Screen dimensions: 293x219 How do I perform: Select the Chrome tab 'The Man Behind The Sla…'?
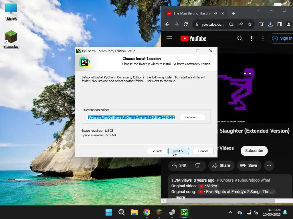[x=192, y=13]
